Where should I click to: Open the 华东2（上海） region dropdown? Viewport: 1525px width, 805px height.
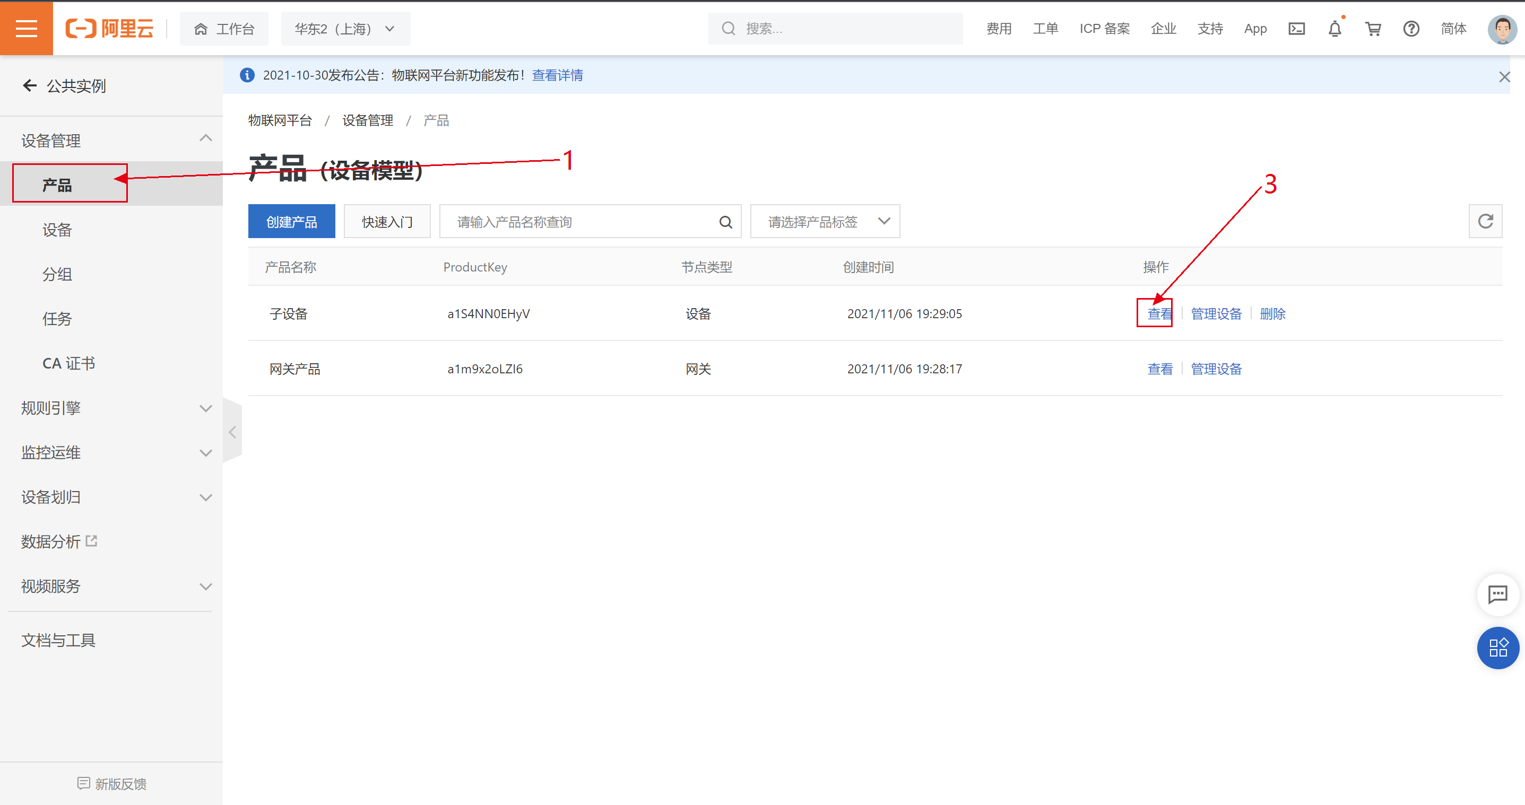point(345,29)
